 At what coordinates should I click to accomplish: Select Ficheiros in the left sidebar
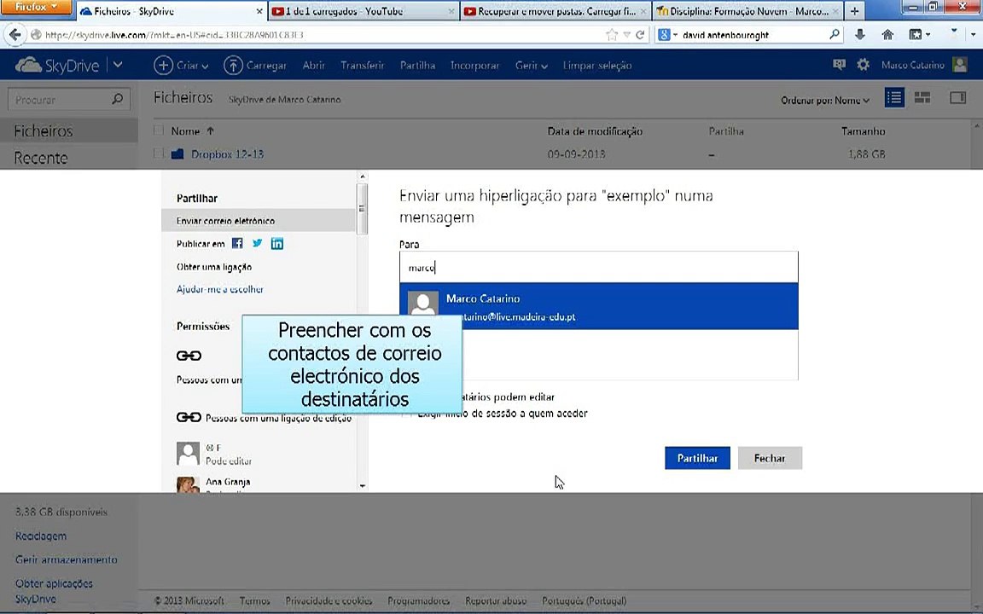pos(69,131)
